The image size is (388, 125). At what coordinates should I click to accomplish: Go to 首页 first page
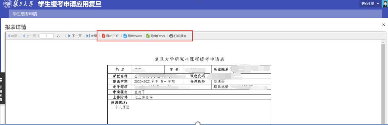tap(12, 36)
